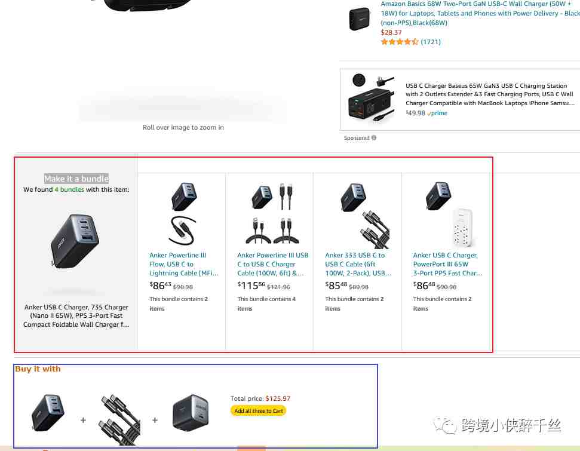This screenshot has height=451, width=580.
Task: Open the PowerPort III 65W charger bundle link
Action: click(x=447, y=264)
